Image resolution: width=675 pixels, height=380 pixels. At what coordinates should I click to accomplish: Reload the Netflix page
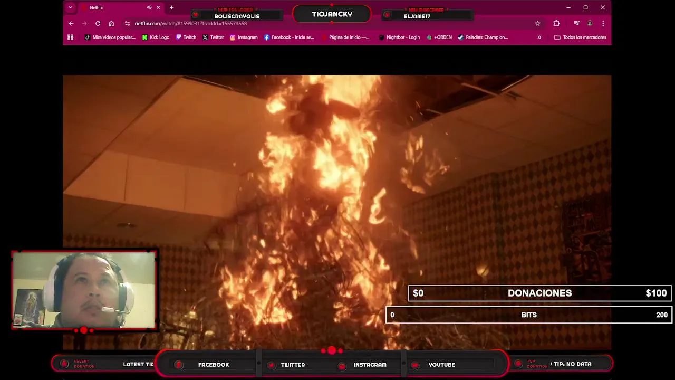pyautogui.click(x=98, y=24)
